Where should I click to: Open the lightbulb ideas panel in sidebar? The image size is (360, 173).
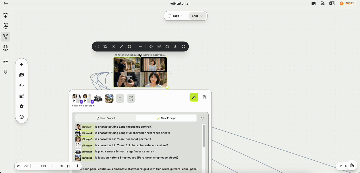[x=5, y=15]
